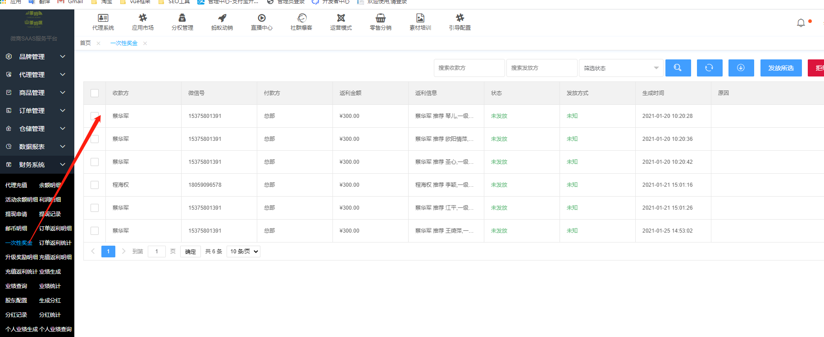
Task: Click the 确定 pagination button
Action: pos(190,252)
